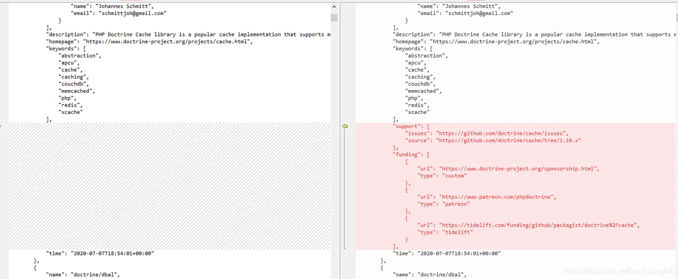Click the "time" line in the right pane
Image resolution: width=678 pixels, height=279 pixels.
point(447,253)
